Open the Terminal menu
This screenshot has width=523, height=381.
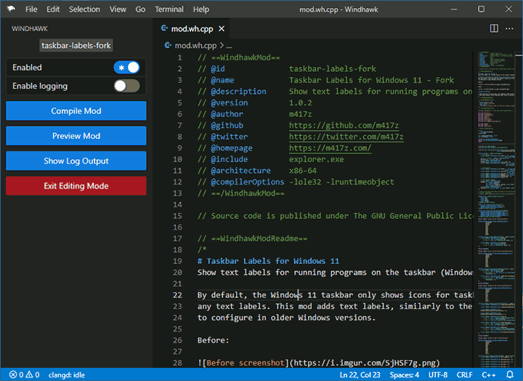[169, 9]
